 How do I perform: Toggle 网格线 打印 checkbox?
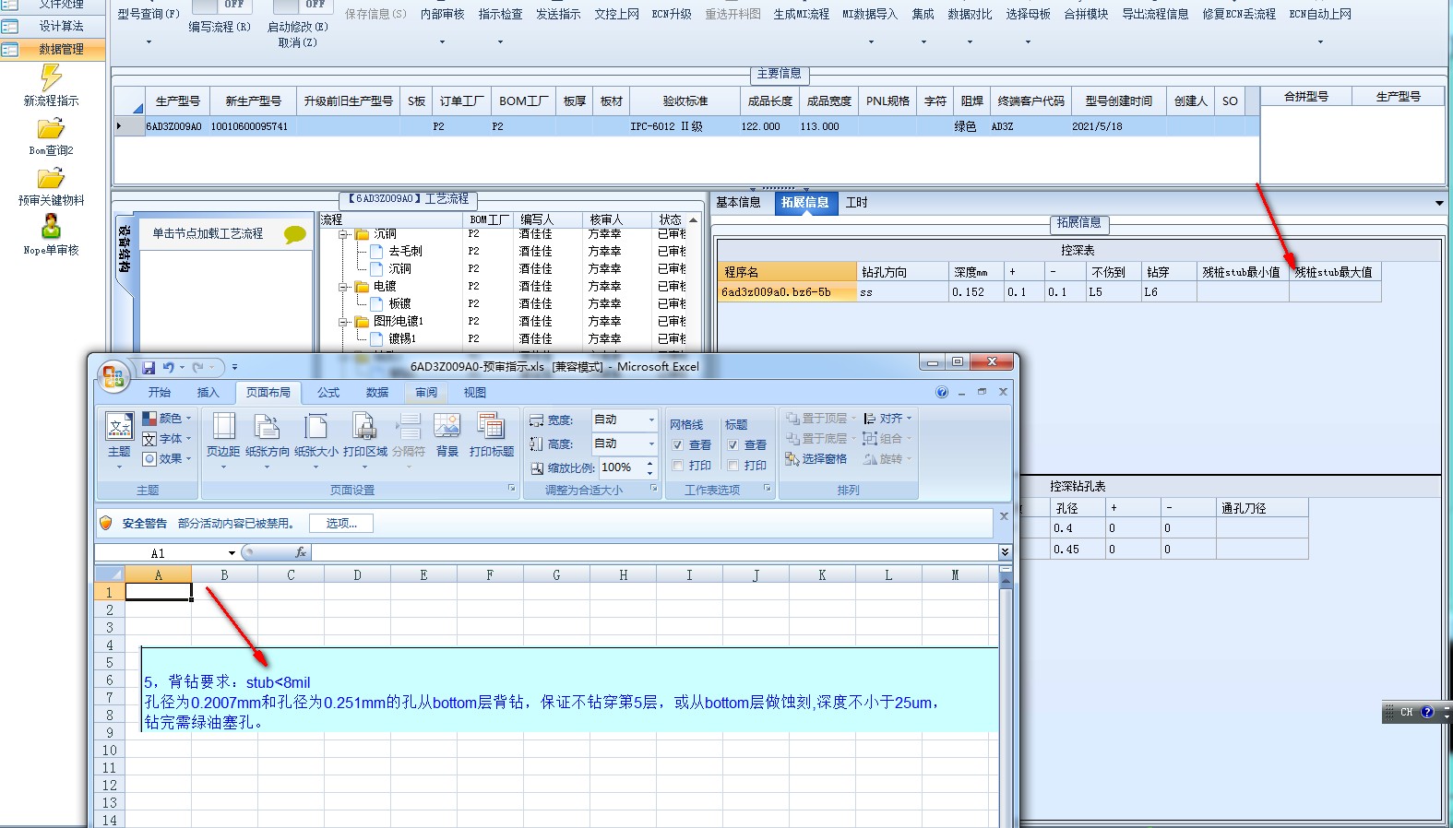point(678,466)
